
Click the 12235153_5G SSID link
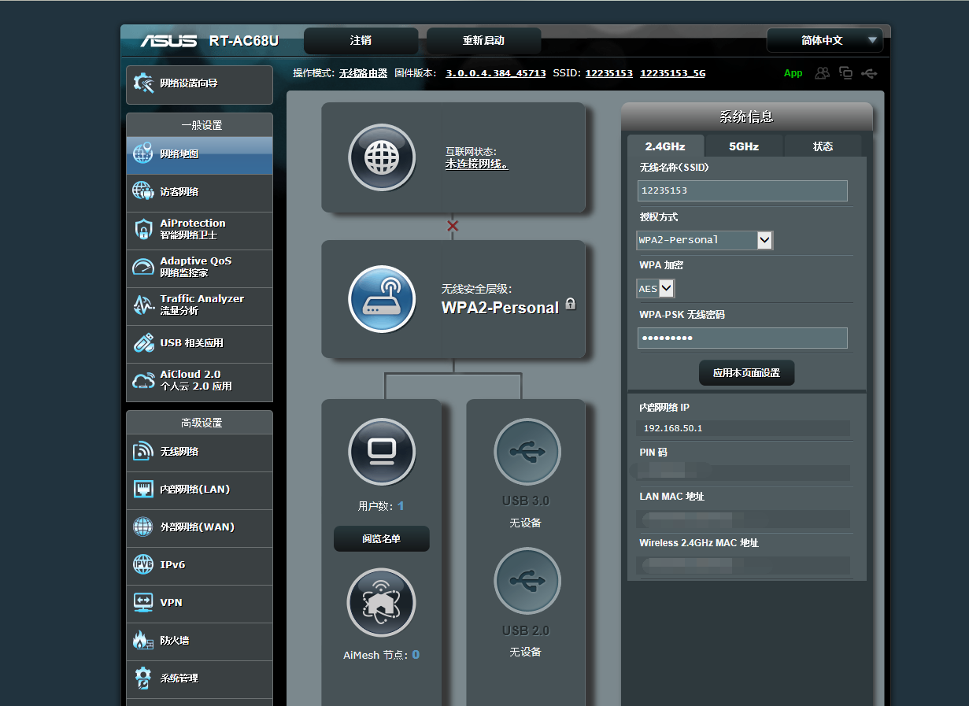click(x=673, y=73)
